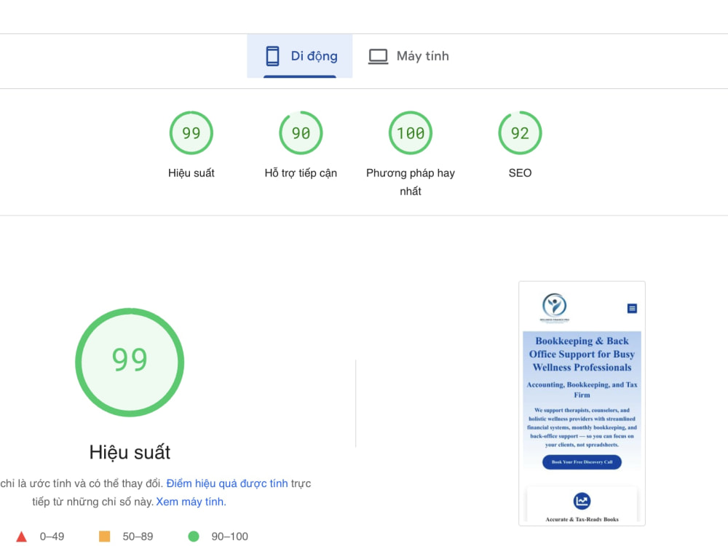Click the mobile phone icon

(272, 56)
